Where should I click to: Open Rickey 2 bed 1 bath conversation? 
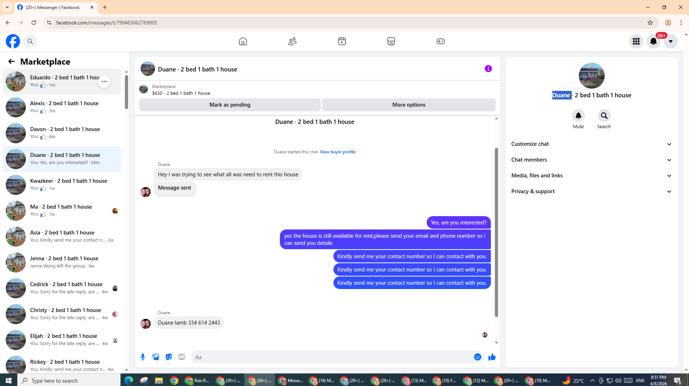[x=62, y=364]
